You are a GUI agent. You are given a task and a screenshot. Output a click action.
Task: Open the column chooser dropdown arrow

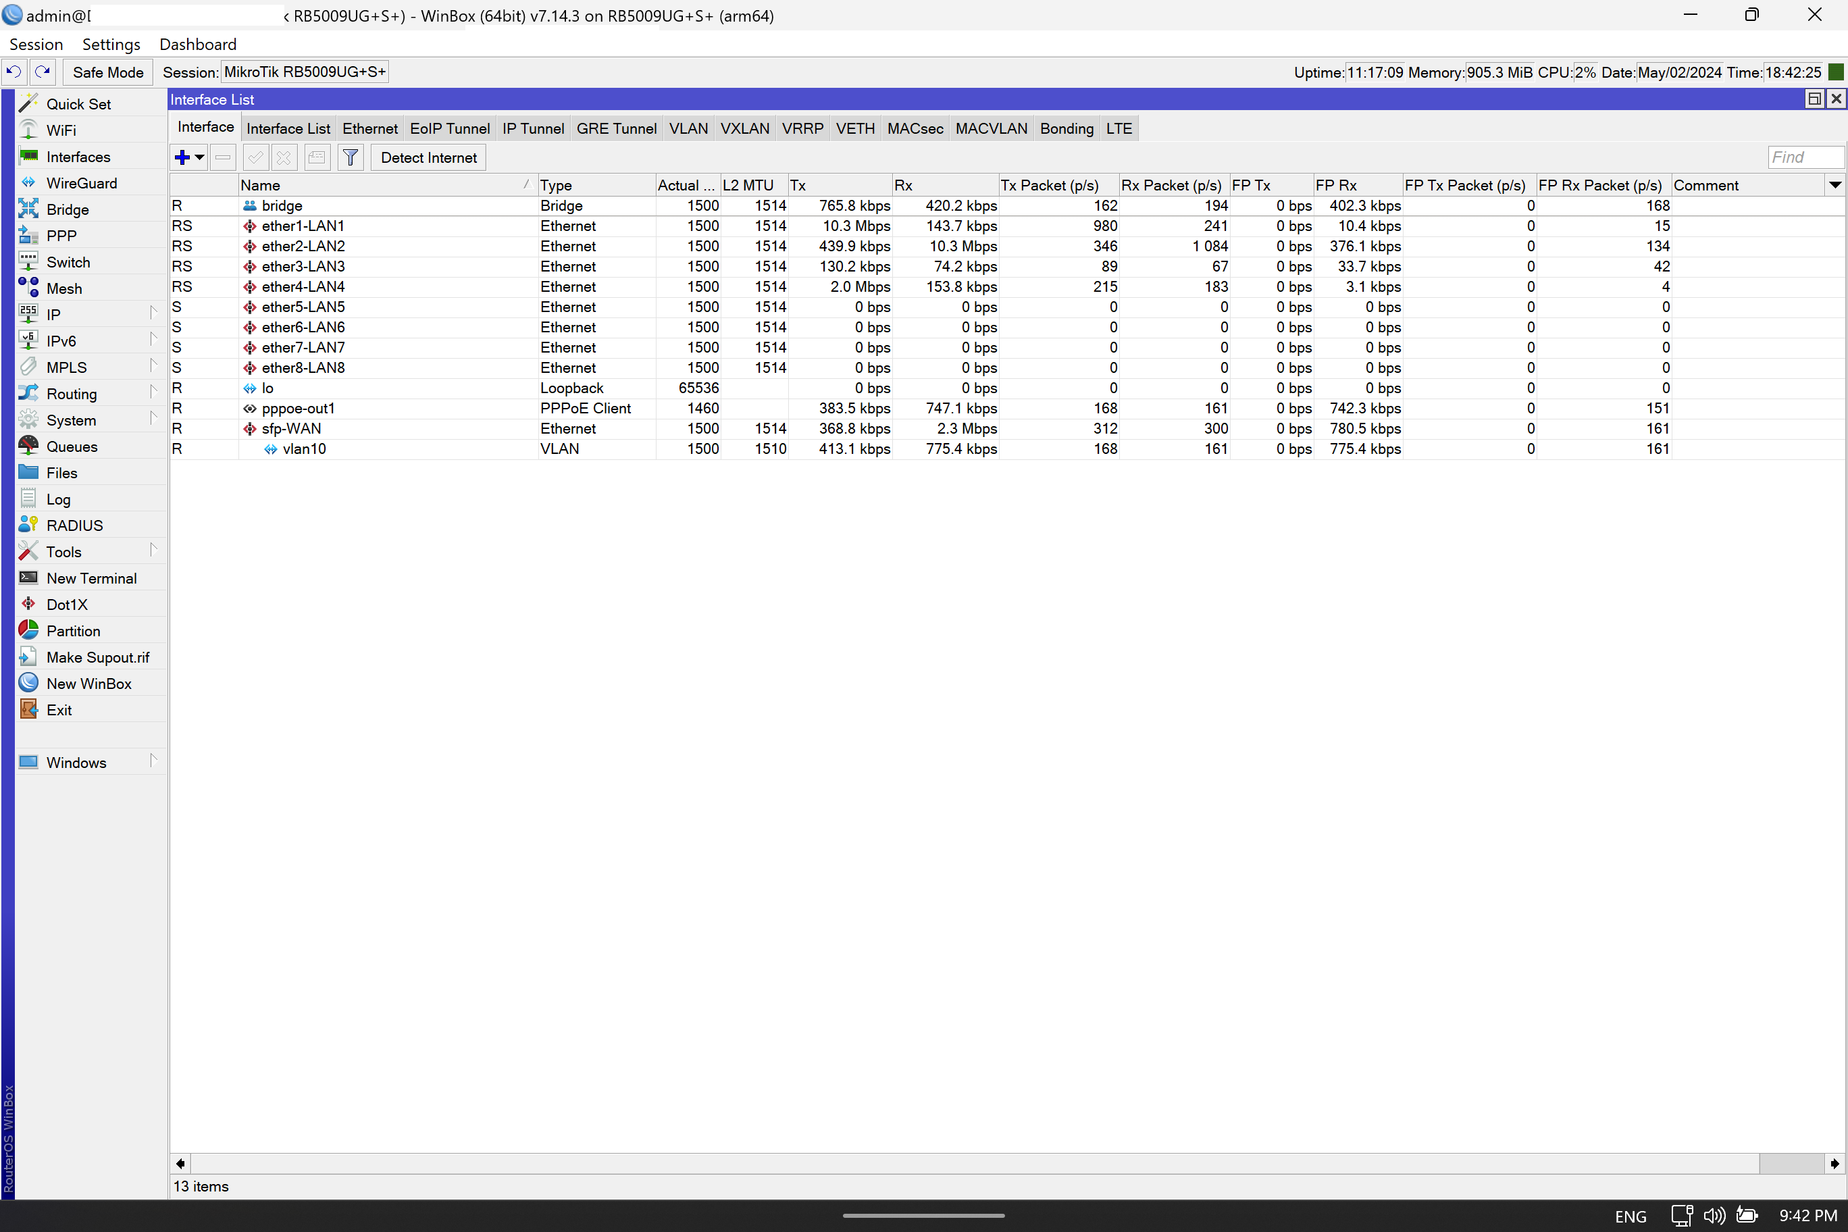point(1834,186)
